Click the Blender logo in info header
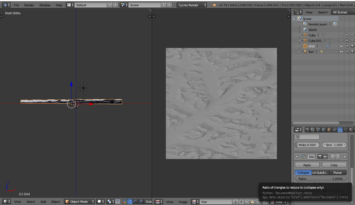 tap(214, 5)
